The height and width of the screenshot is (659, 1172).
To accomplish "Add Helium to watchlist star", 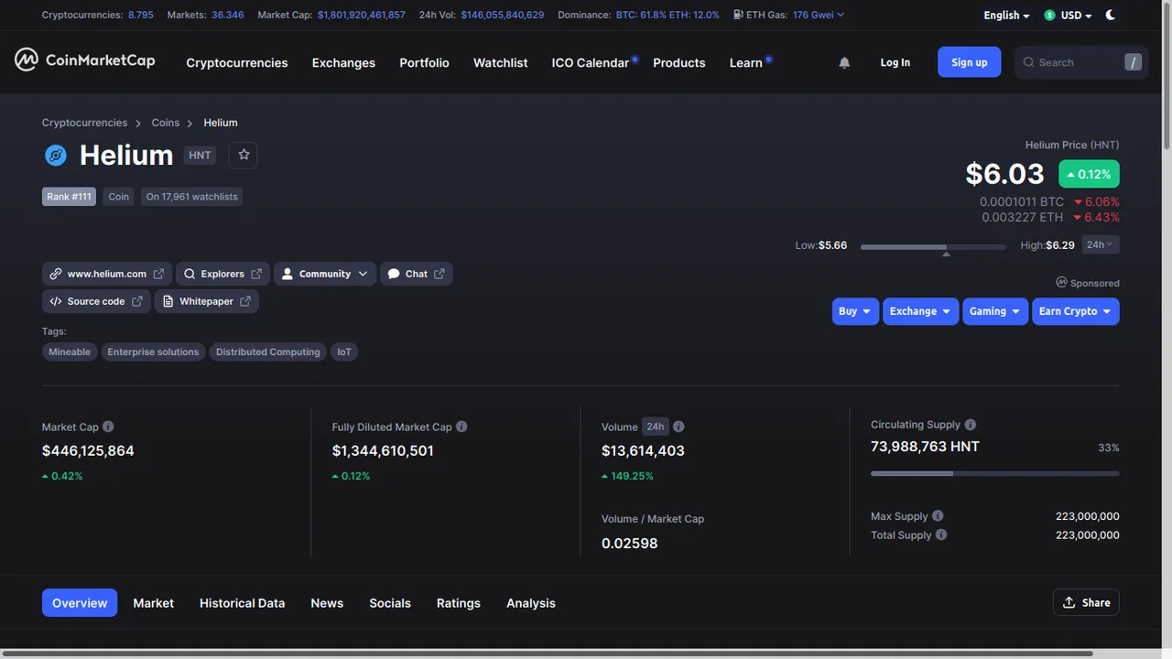I will coord(244,155).
